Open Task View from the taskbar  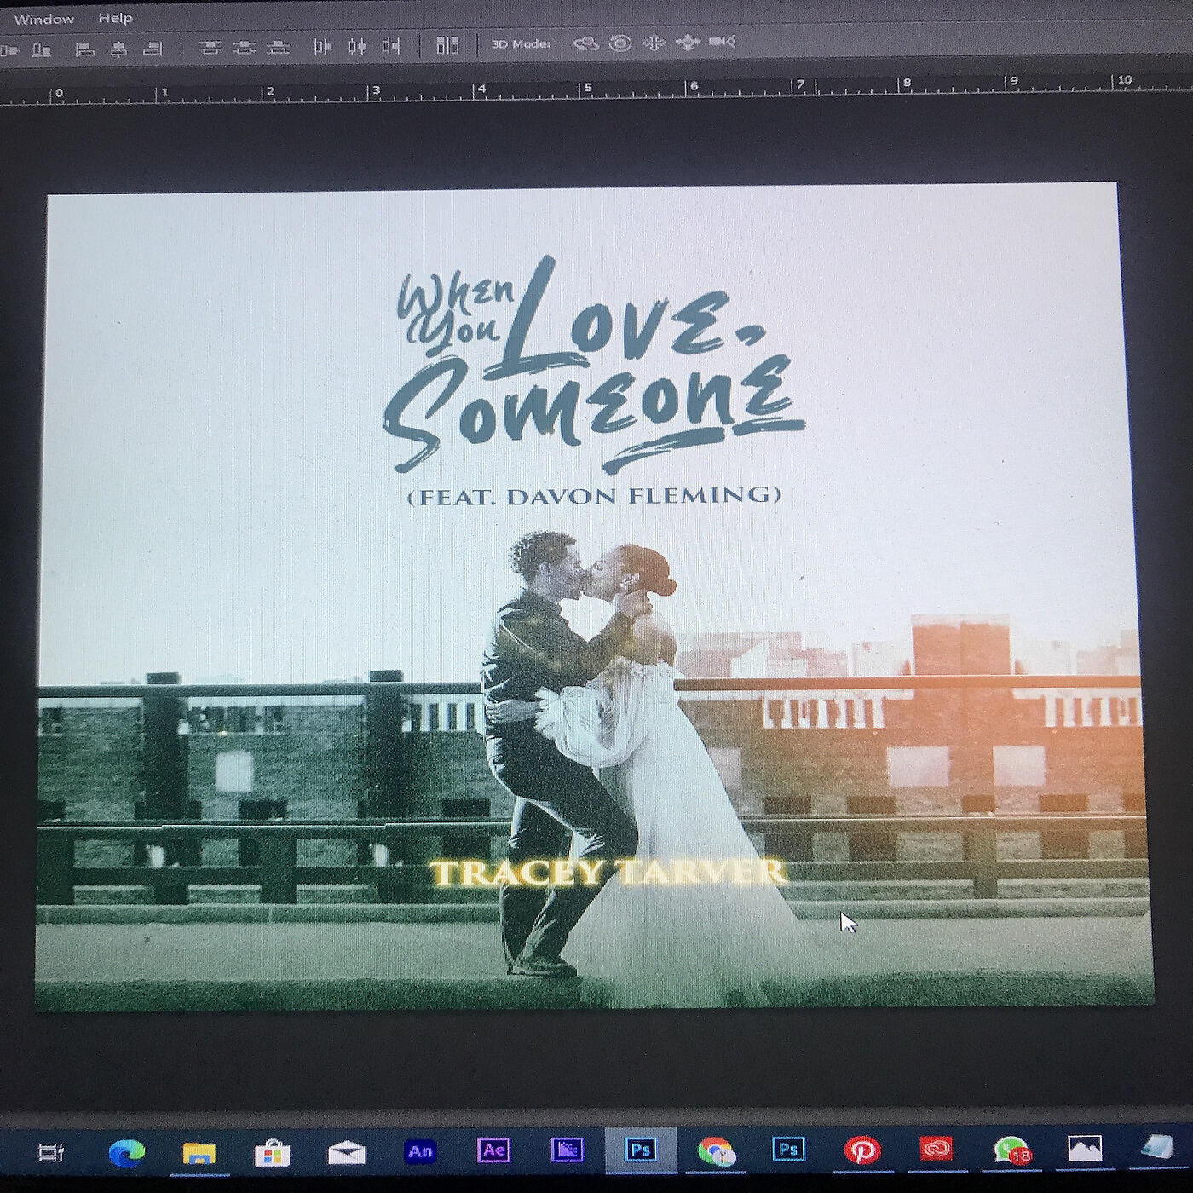coord(51,1153)
